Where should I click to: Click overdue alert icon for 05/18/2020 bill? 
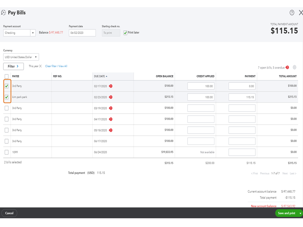pyautogui.click(x=111, y=130)
